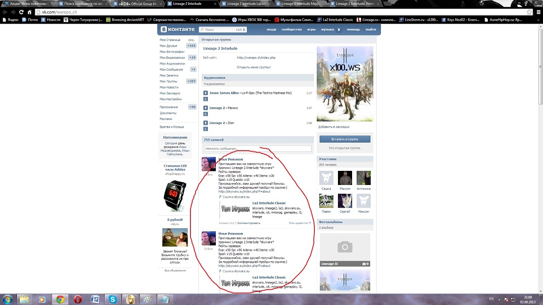This screenshot has width=543, height=305.
Task: Open Paint from the taskbar
Action: coord(148,299)
